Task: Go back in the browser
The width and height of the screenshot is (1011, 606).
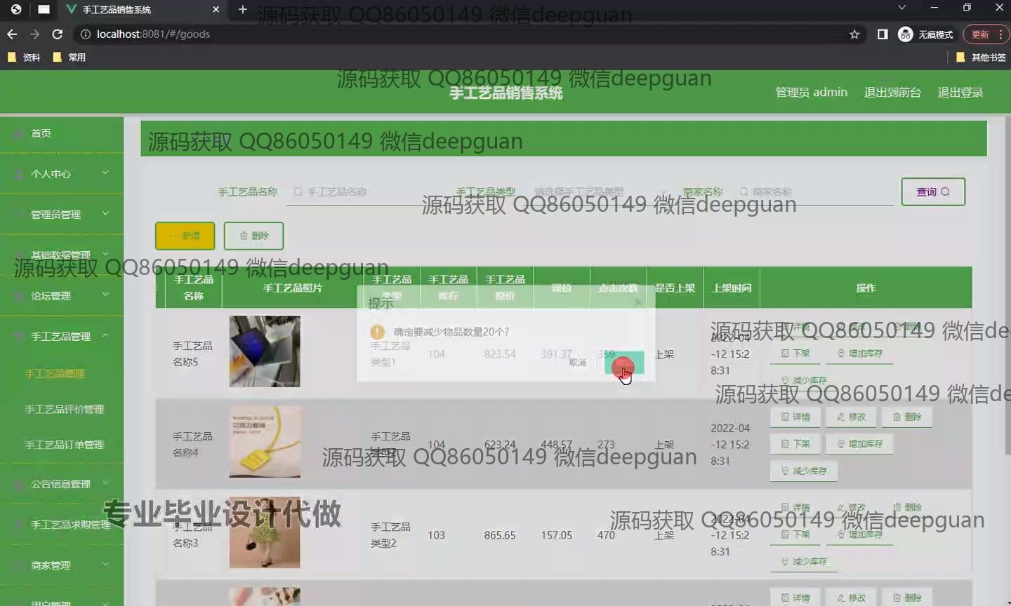Action: [x=12, y=34]
